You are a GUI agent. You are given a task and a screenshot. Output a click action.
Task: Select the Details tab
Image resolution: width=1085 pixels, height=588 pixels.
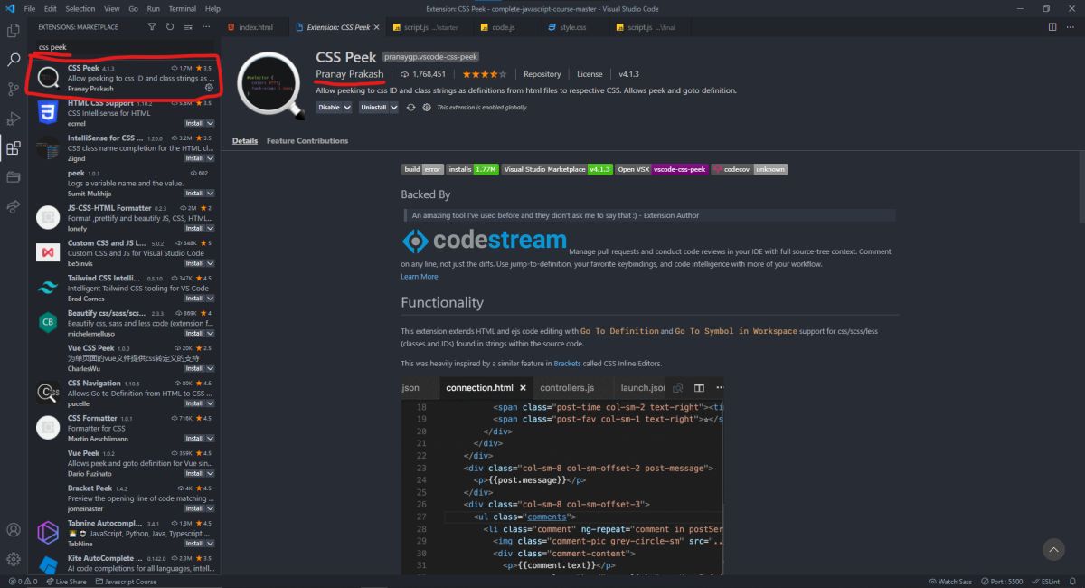coord(245,140)
